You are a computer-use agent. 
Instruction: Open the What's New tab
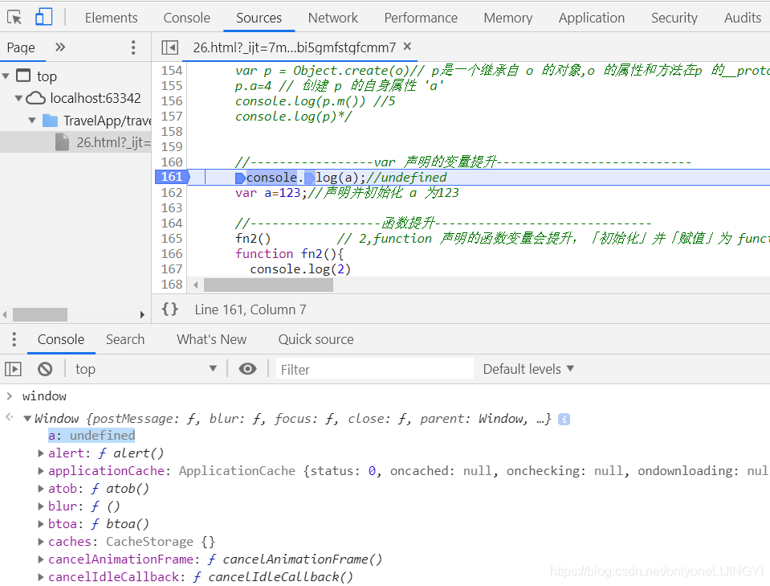(x=212, y=339)
